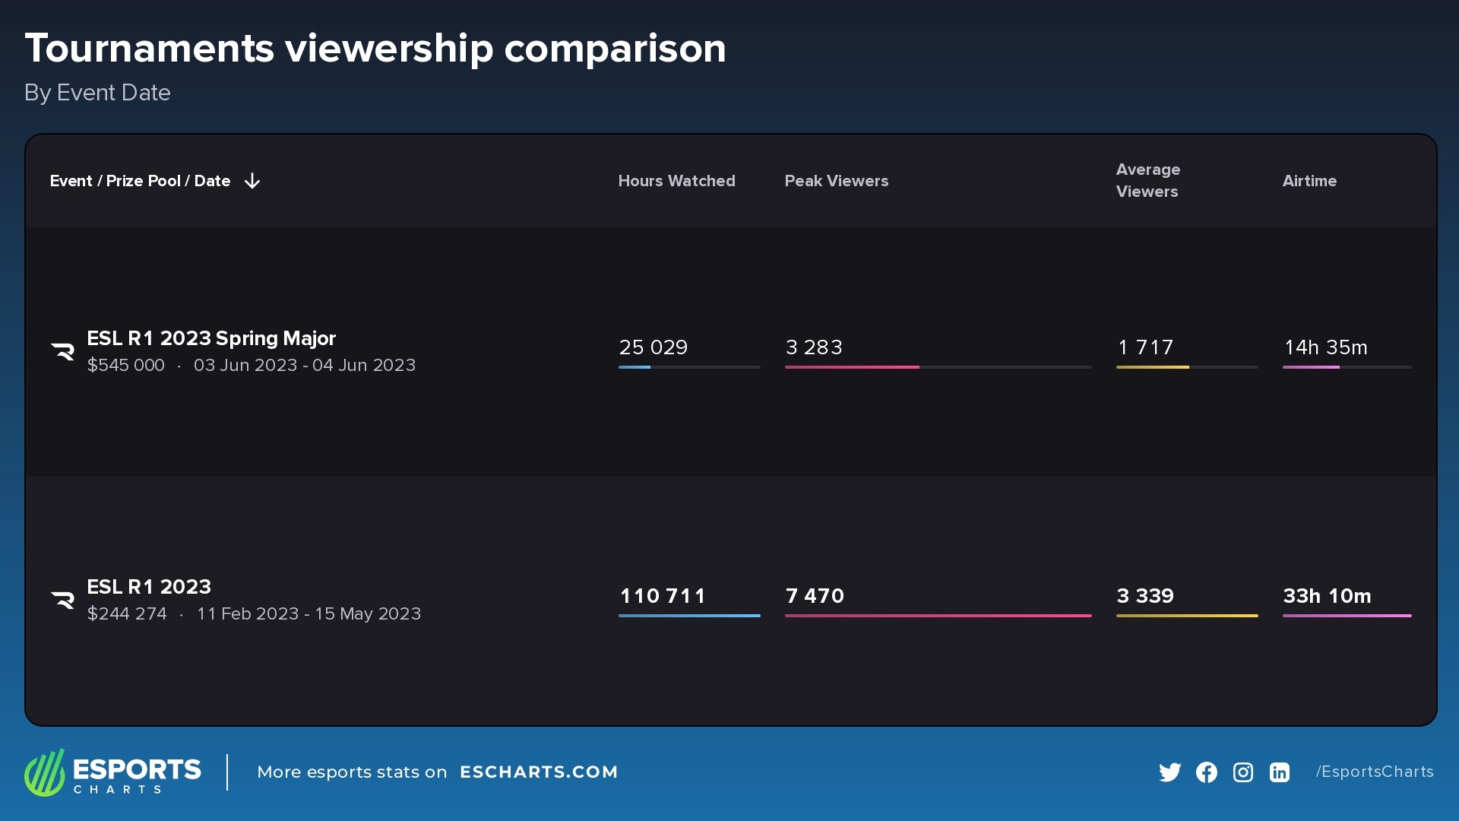Select the Airtime column header
The image size is (1459, 821).
pyautogui.click(x=1309, y=181)
